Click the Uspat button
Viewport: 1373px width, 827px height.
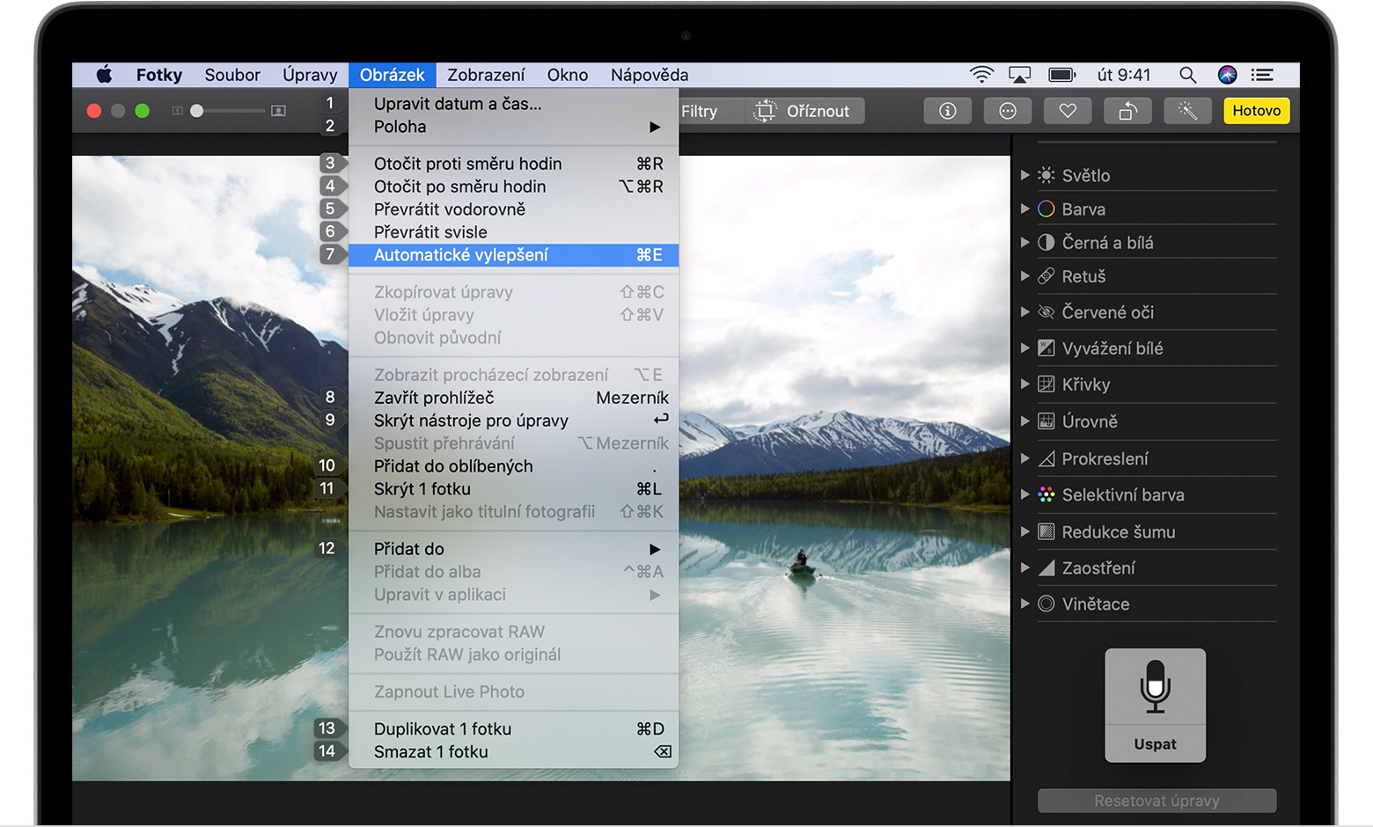(x=1155, y=744)
